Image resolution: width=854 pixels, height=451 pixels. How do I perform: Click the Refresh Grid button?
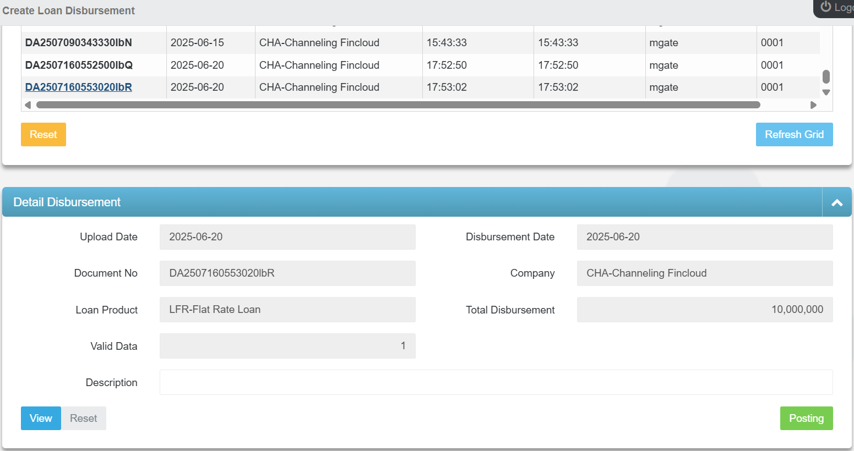[x=793, y=135]
